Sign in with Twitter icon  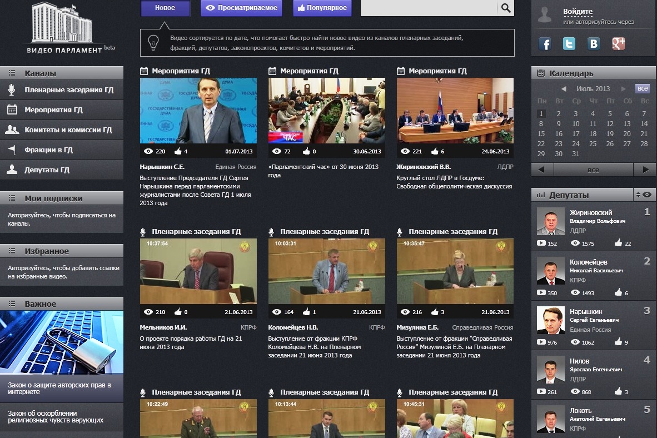tap(569, 43)
